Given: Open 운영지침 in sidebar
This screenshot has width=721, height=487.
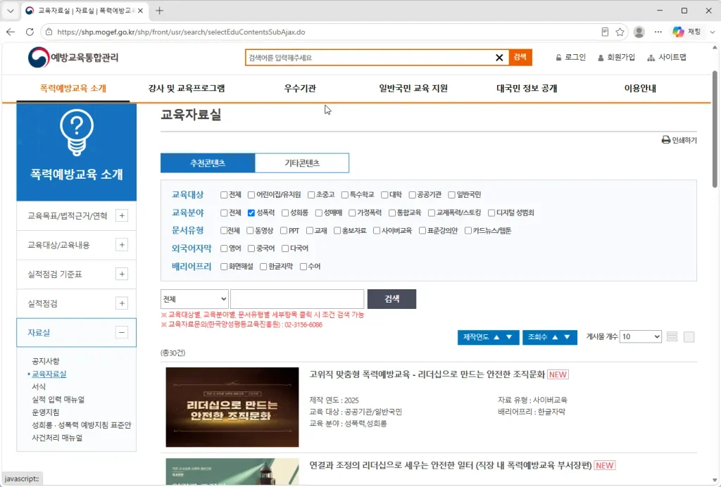Looking at the screenshot, I should pos(46,412).
